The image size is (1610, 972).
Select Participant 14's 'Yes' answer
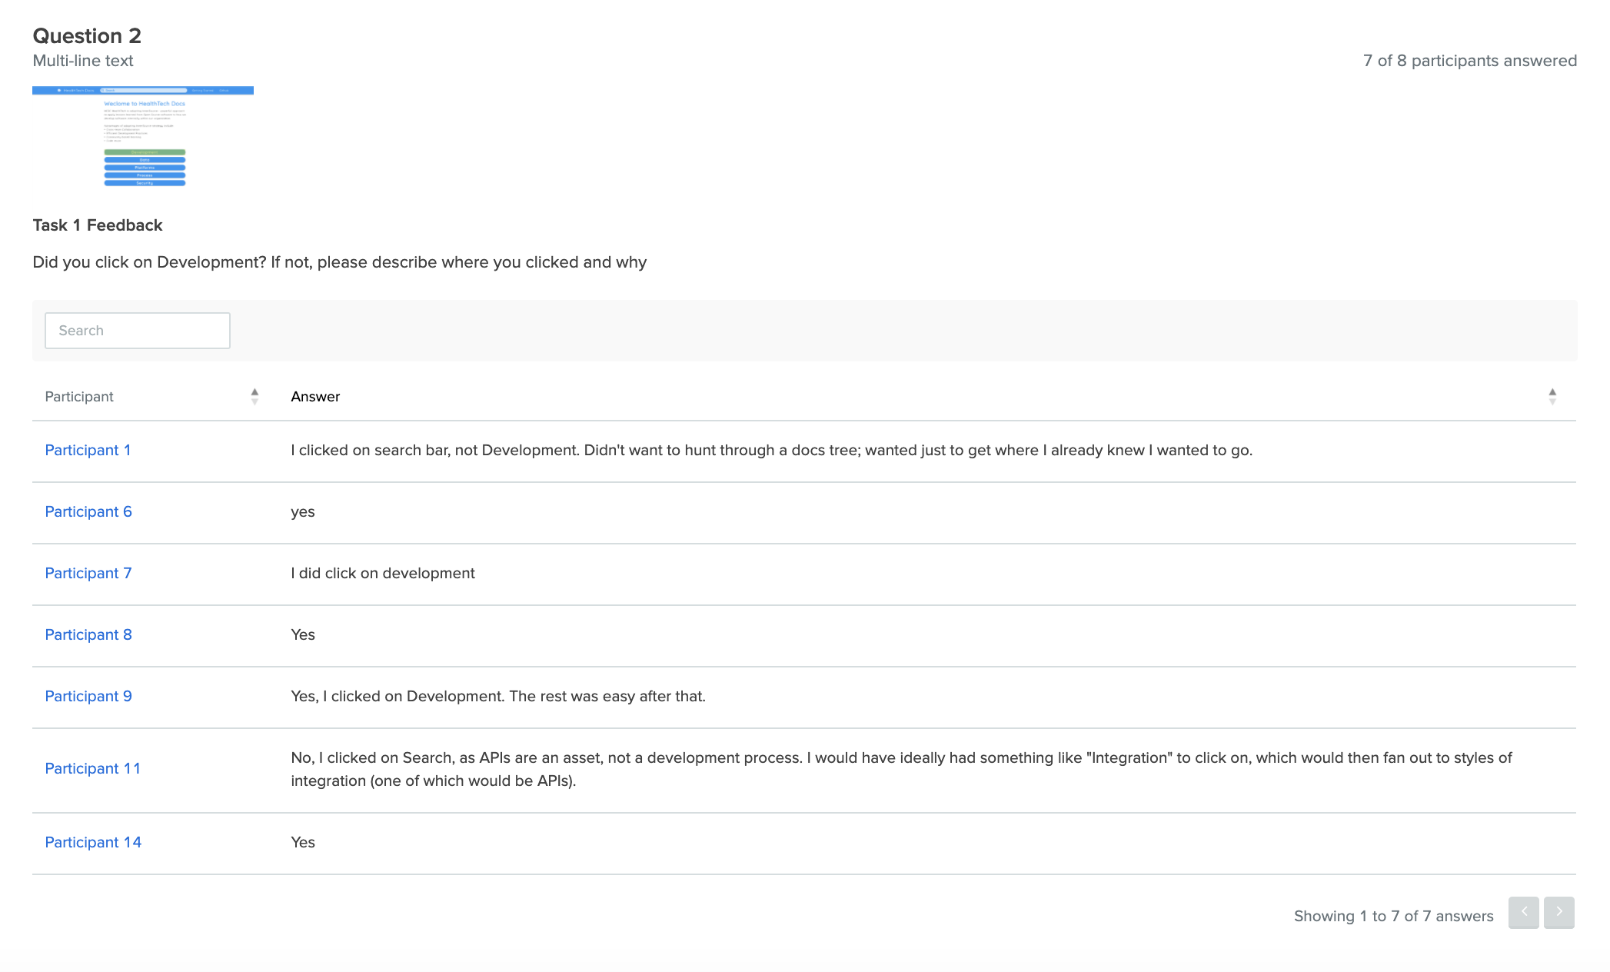(303, 843)
